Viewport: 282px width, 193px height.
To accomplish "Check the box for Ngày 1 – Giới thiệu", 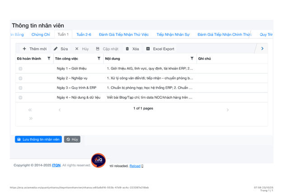I will click(20, 69).
